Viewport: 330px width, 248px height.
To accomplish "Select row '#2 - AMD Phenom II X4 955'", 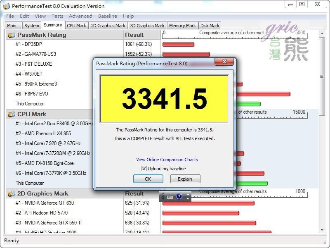I will [43, 133].
